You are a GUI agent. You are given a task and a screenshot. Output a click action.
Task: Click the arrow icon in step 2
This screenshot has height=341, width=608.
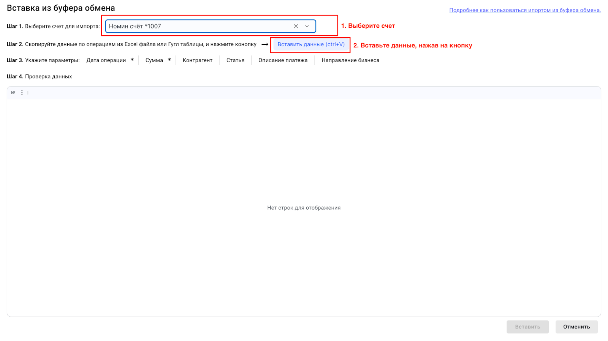pyautogui.click(x=265, y=44)
